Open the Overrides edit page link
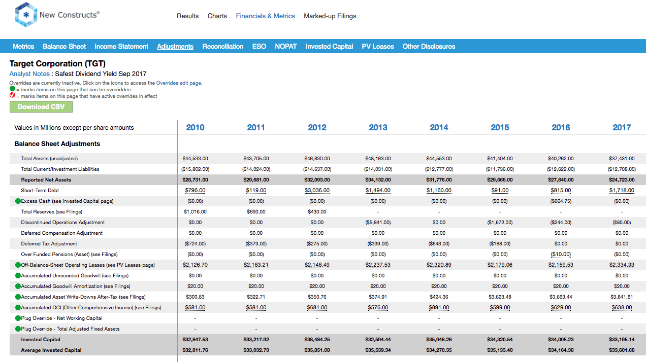This screenshot has width=646, height=362. [x=179, y=83]
